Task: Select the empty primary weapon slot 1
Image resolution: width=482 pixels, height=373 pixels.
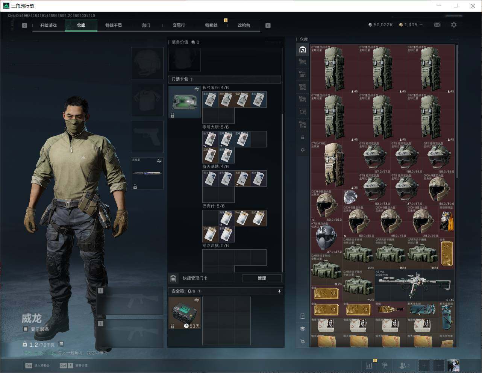Action: 130,301
